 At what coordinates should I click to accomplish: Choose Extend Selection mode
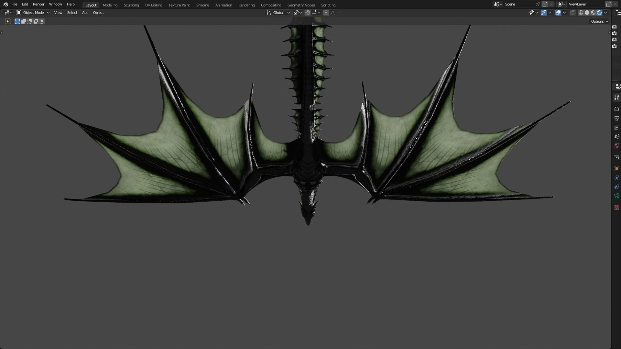24,21
